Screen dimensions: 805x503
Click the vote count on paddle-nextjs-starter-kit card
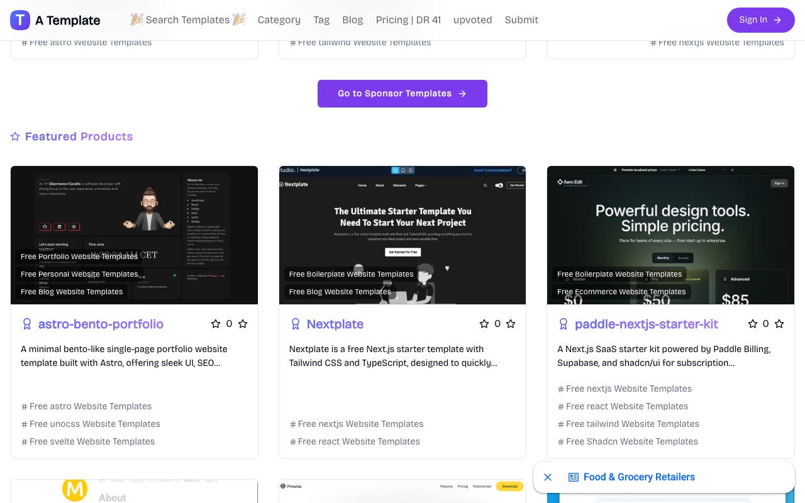765,324
